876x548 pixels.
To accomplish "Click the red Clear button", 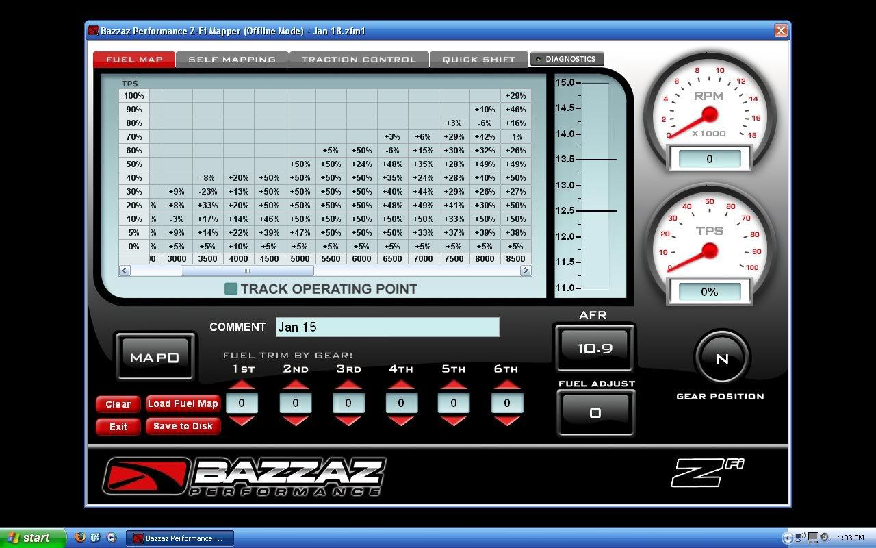I will pyautogui.click(x=118, y=404).
